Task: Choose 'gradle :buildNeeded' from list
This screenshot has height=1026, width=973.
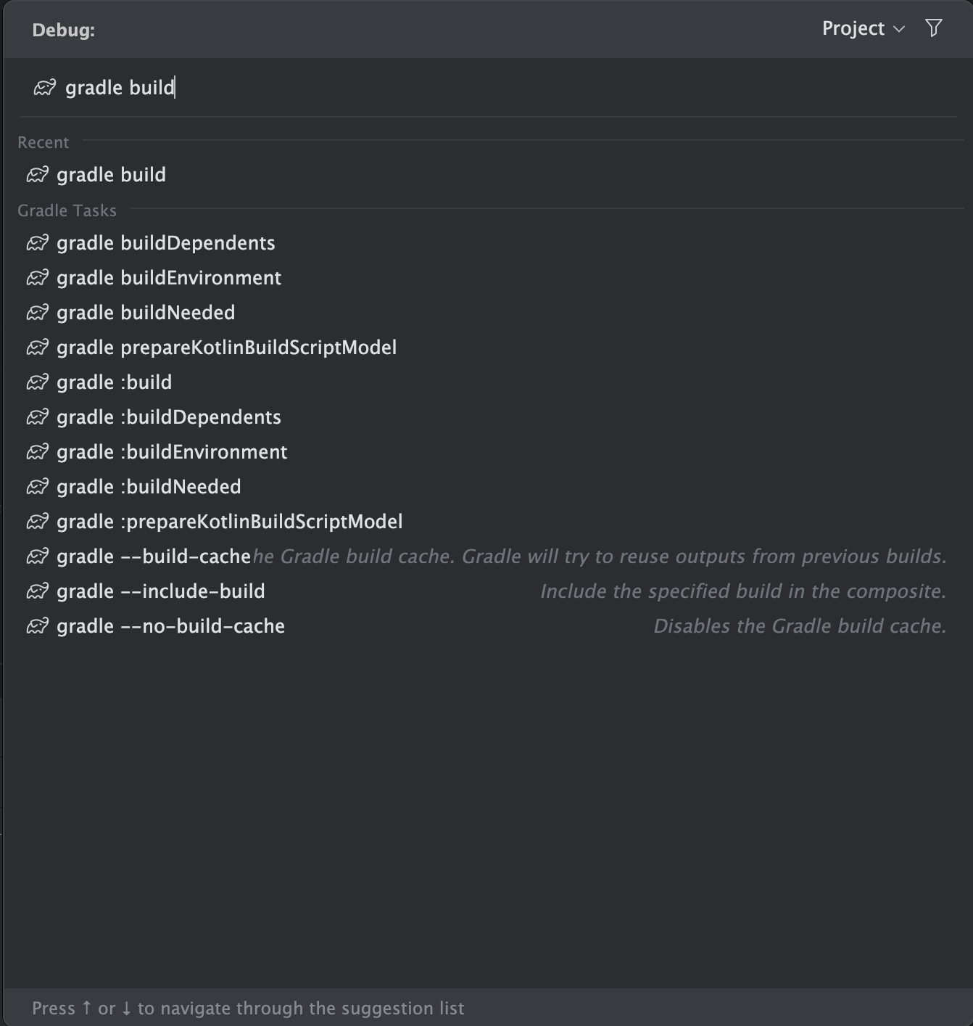Action: (x=149, y=487)
